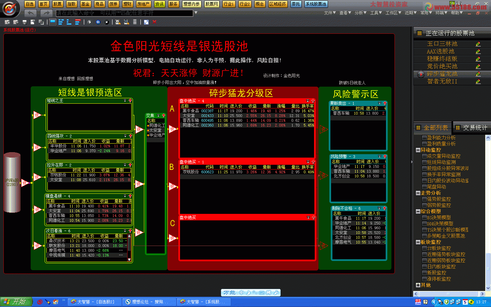Open dropdown on 四线强攻 panel header
Image resolution: width=491 pixels, height=307 pixels.
(x=125, y=136)
